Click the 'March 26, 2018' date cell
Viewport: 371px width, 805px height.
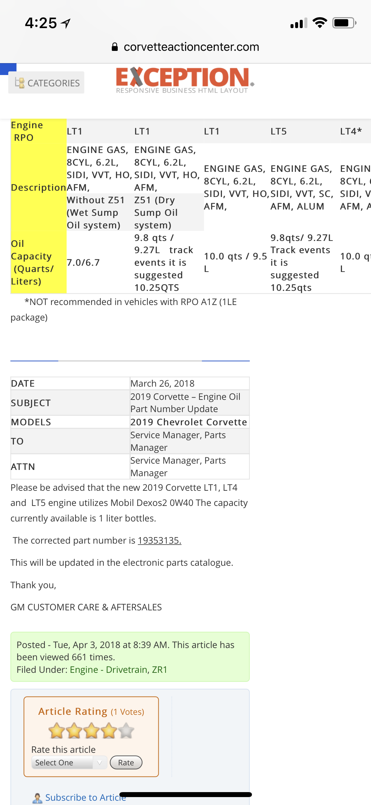coord(190,383)
